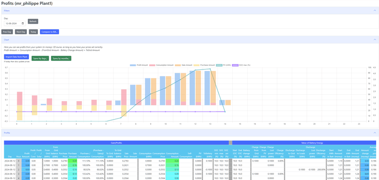This screenshot has height=180, width=379.
Task: Open Sums by months...
Action: pos(61,58)
